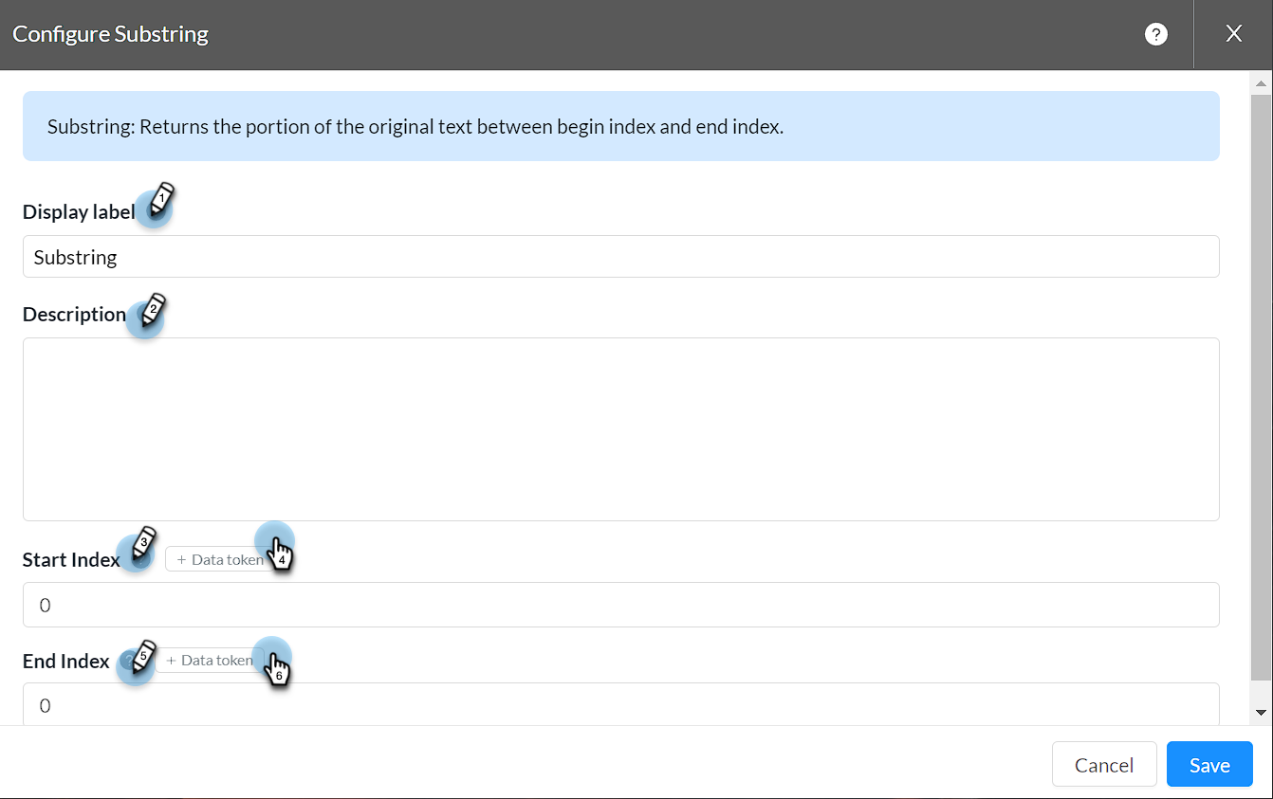Click the scrollbar down arrow
Image resolution: width=1273 pixels, height=799 pixels.
point(1261,712)
